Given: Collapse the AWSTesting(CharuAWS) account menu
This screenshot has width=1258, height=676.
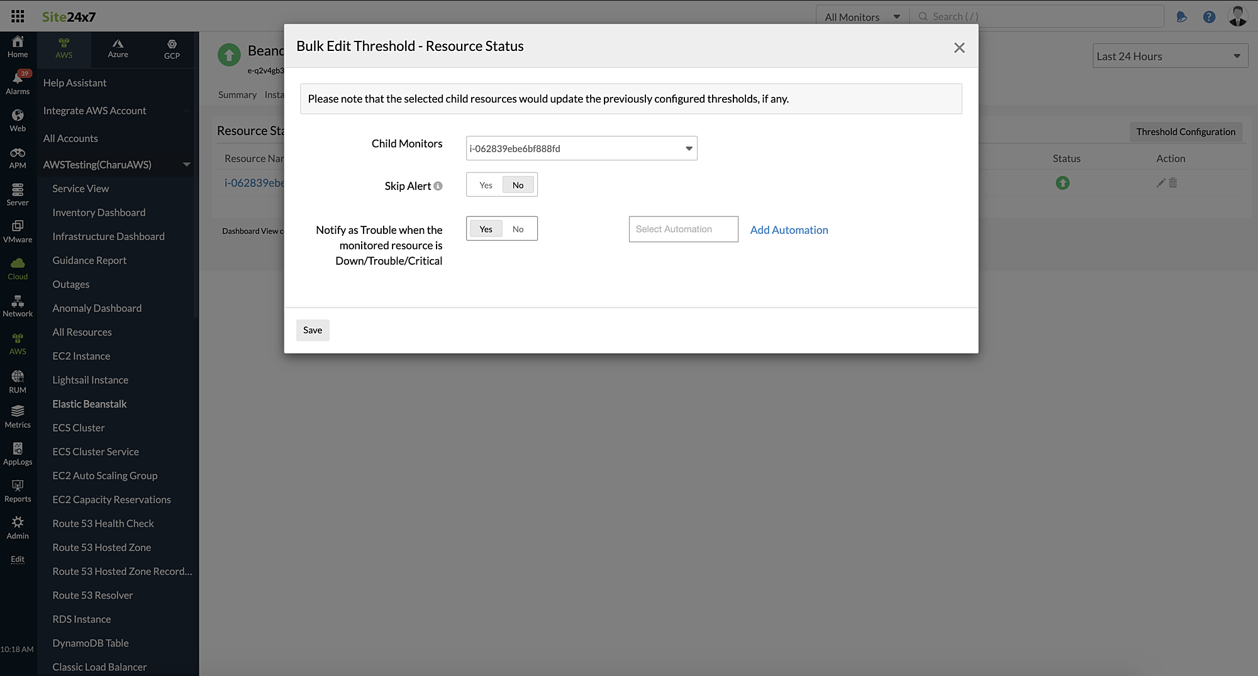Looking at the screenshot, I should (186, 164).
